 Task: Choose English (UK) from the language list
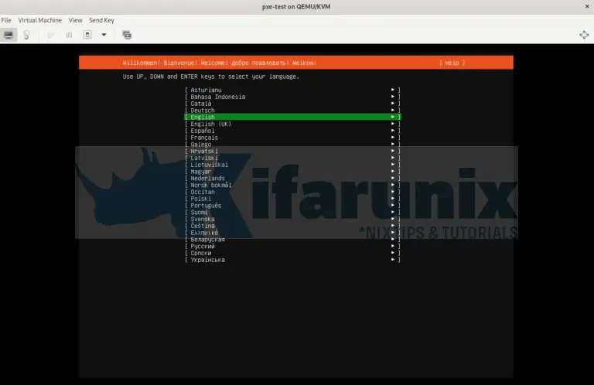(210, 124)
